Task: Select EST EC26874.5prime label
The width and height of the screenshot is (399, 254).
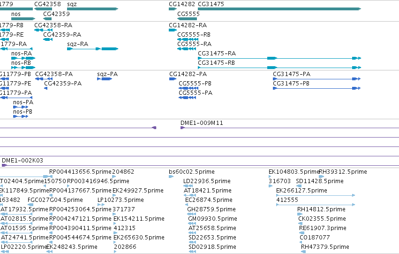Action: [209, 200]
